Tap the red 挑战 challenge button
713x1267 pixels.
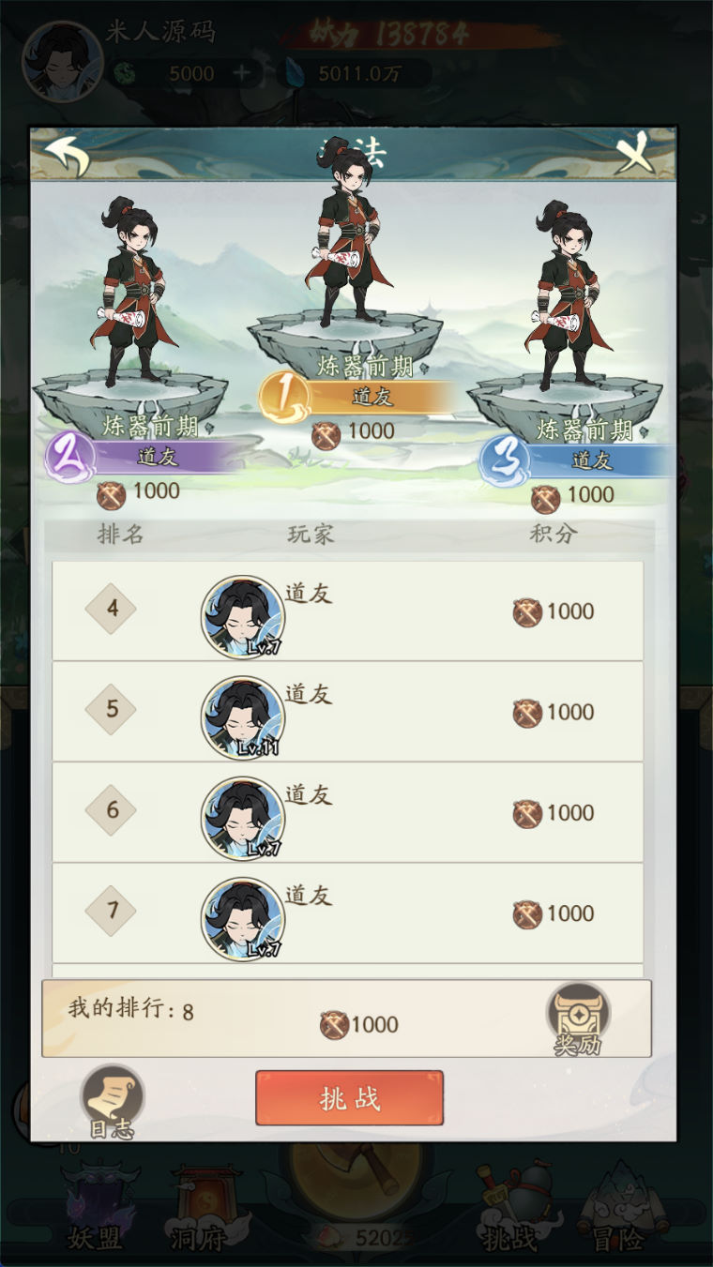coord(349,1098)
